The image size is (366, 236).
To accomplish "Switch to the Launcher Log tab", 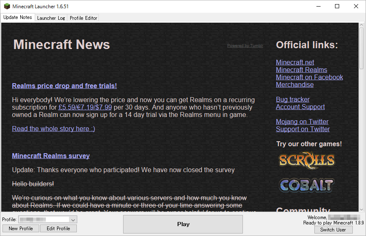I will 51,18.
